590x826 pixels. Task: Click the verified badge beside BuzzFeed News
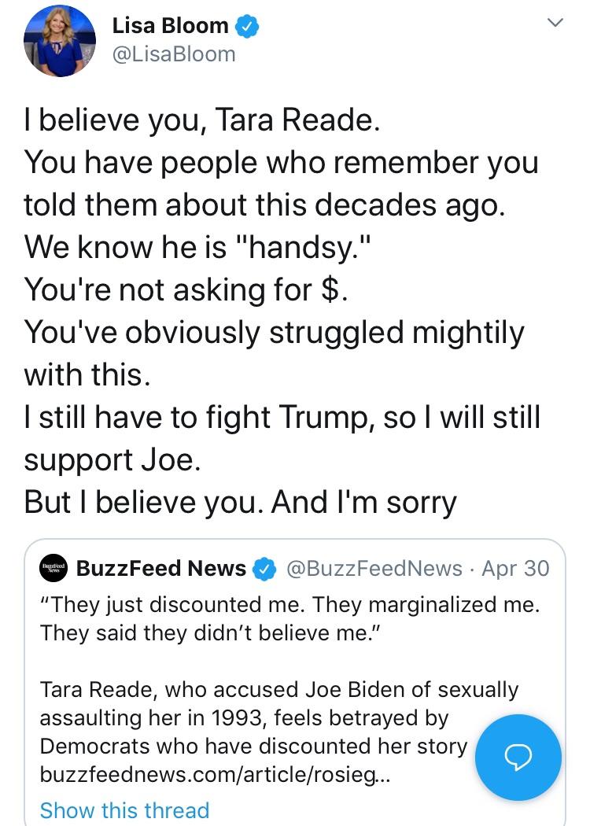point(264,569)
